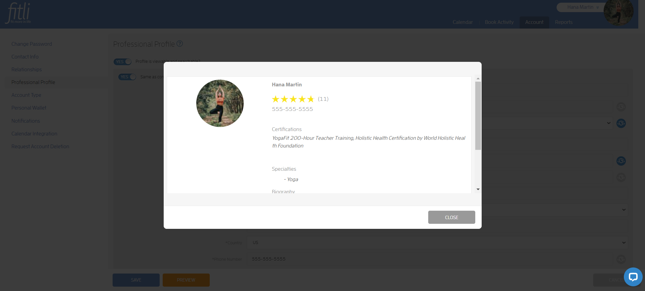The width and height of the screenshot is (645, 291).
Task: Open the Hana Martin user menu dropdown
Action: point(583,7)
